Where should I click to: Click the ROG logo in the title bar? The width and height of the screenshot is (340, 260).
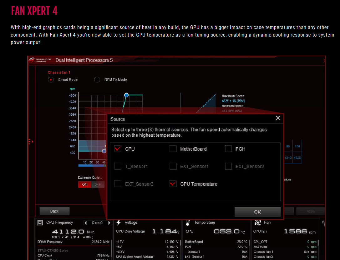pyautogui.click(x=32, y=60)
